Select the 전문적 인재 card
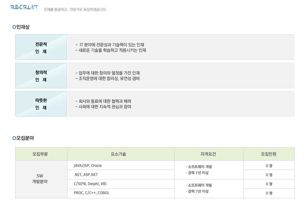 41,47
